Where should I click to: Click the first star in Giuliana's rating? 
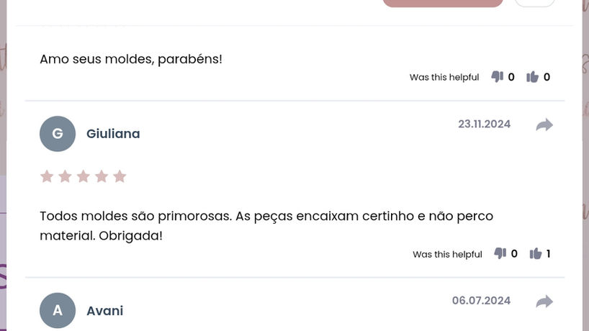[x=47, y=176]
